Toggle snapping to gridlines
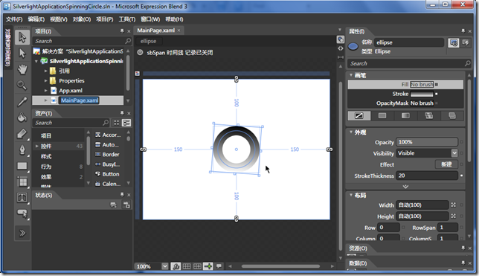Image resolution: width=479 pixels, height=276 pixels. [x=197, y=266]
